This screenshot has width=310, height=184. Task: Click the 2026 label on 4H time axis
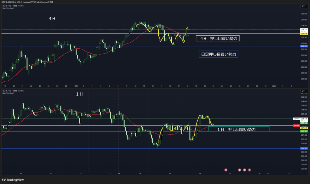pos(274,86)
